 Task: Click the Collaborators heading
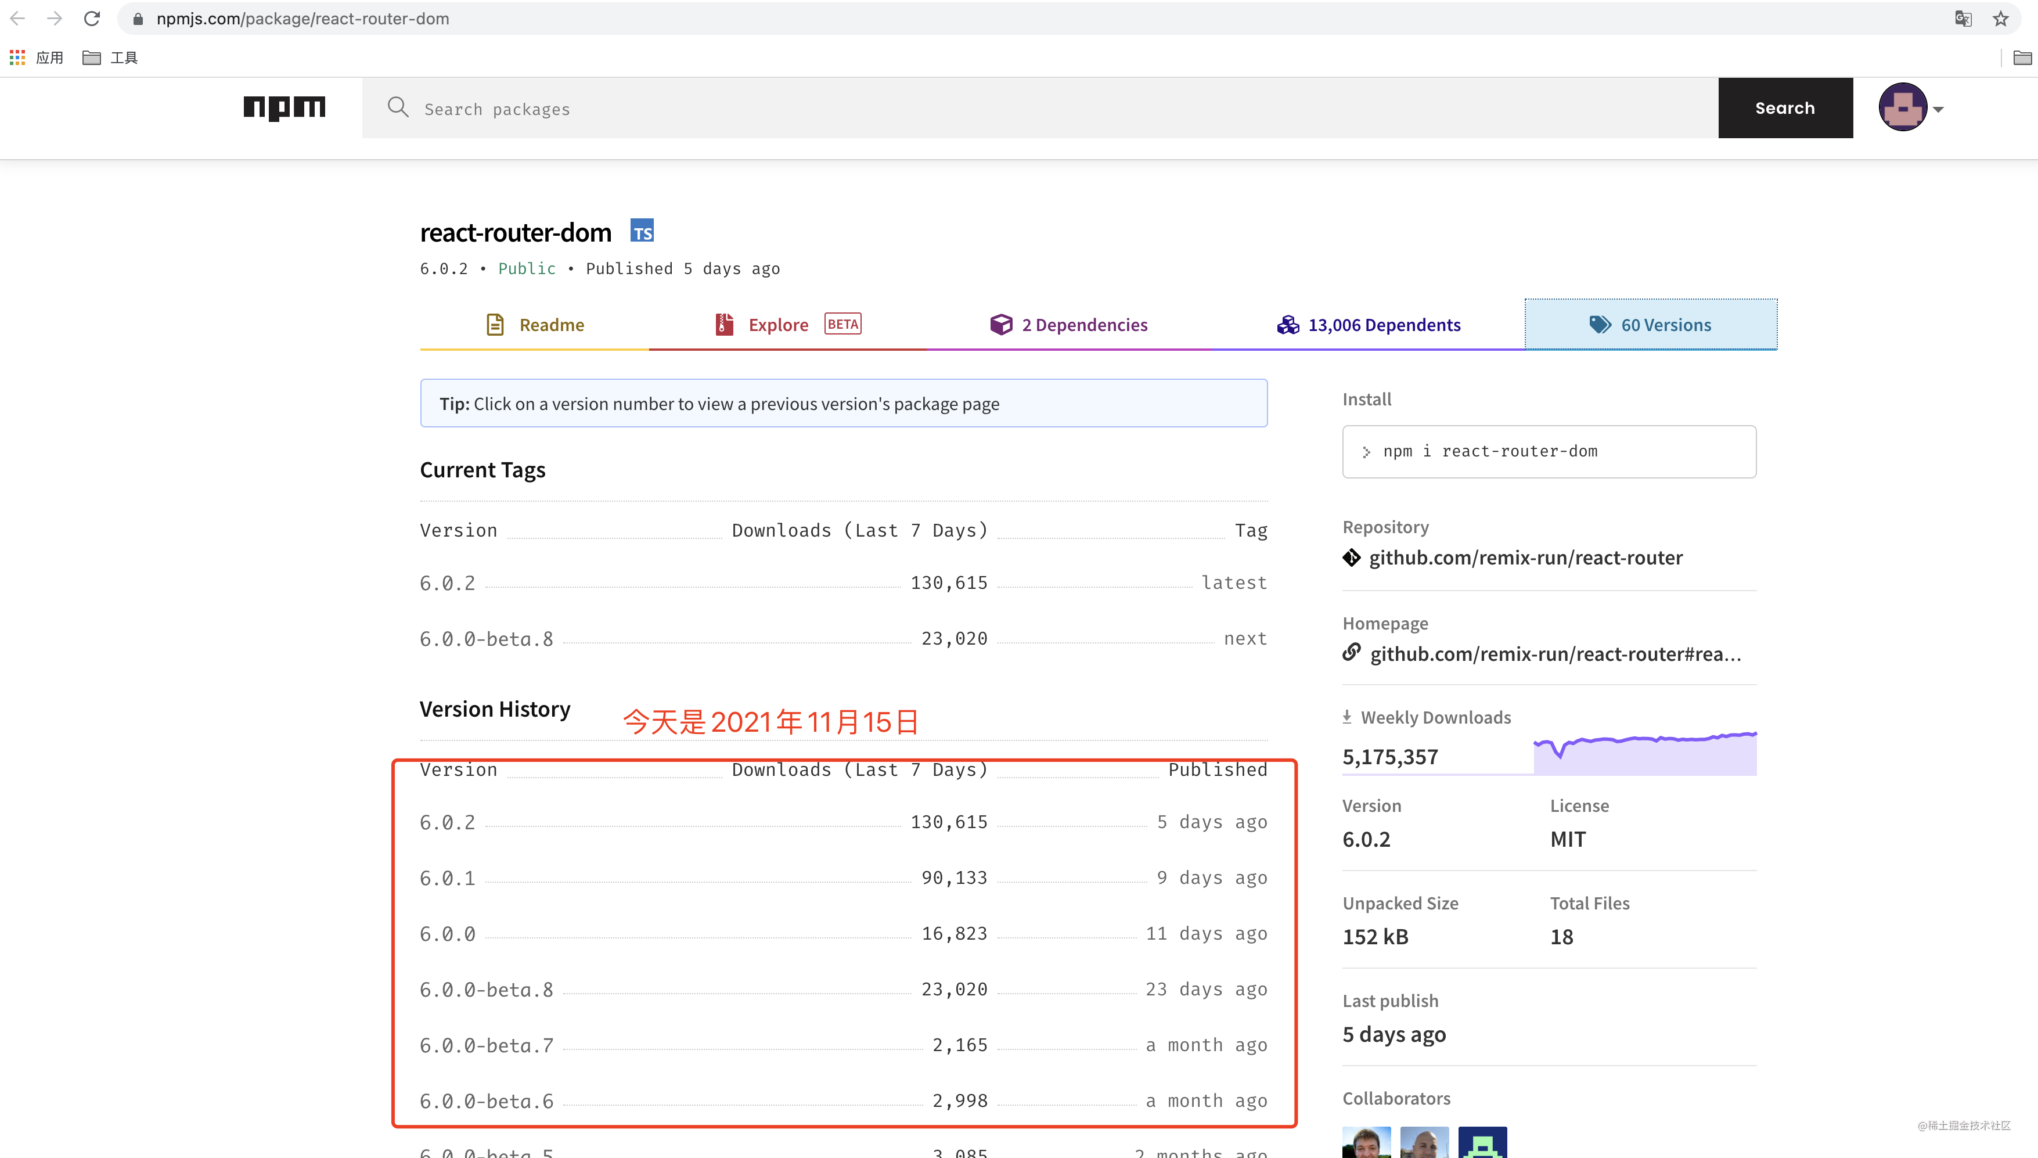click(1396, 1098)
